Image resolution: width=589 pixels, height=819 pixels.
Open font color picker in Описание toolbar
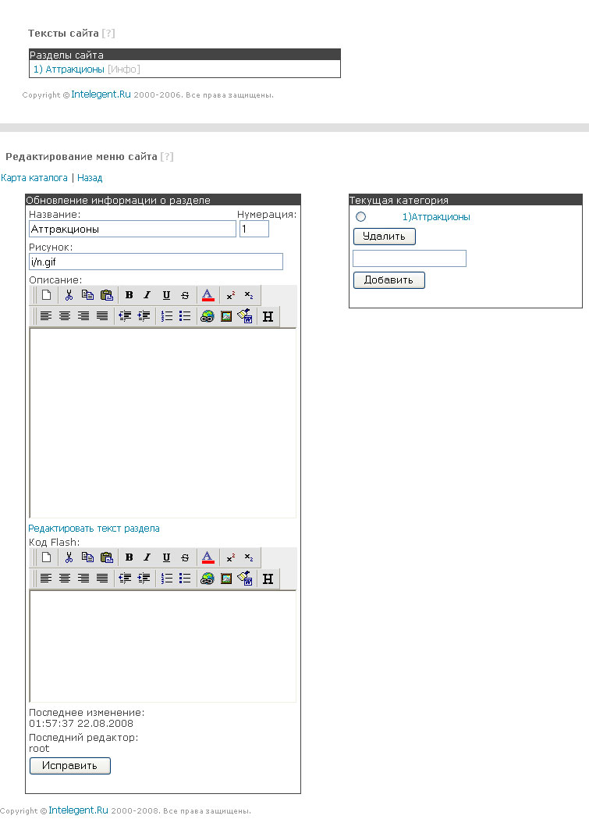[208, 295]
